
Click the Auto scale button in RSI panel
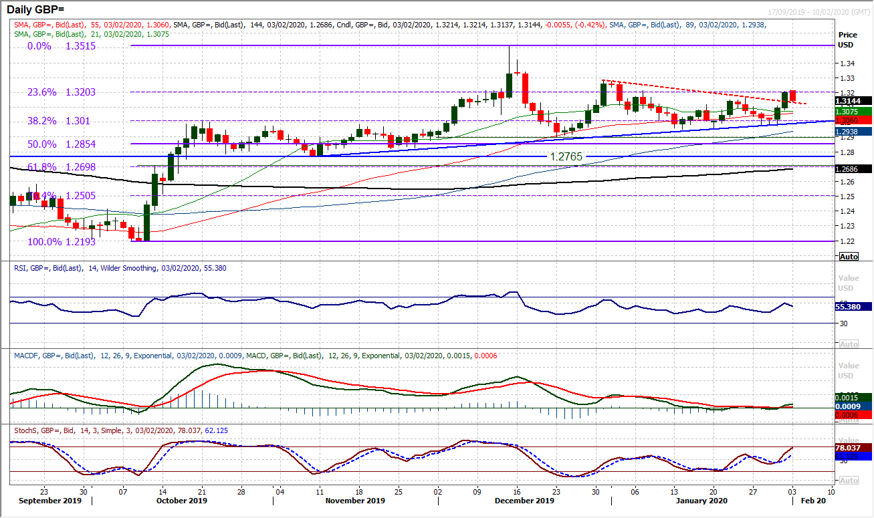[x=849, y=344]
